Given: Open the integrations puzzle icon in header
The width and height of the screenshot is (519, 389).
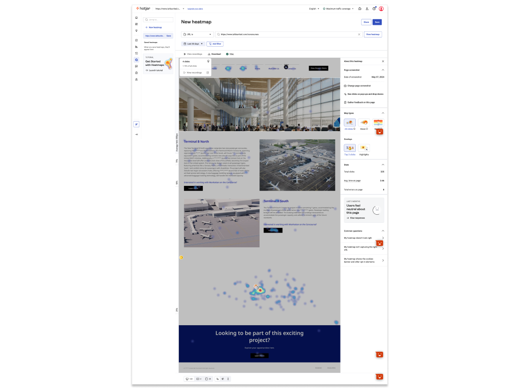Looking at the screenshot, I should coord(360,9).
